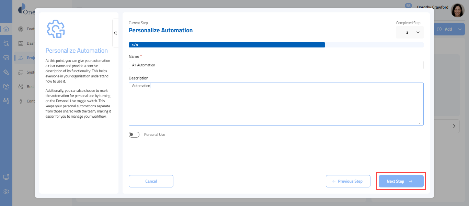
Task: Collapse the help panel with double chevron
Action: [115, 33]
